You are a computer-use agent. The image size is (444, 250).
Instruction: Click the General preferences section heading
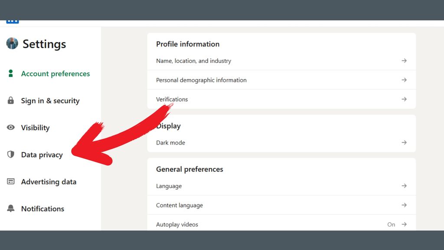point(189,169)
